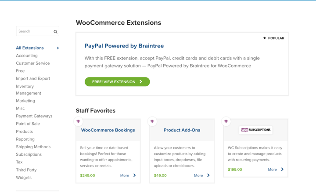Click the Popular star icon
Image resolution: width=316 pixels, height=194 pixels.
265,38
